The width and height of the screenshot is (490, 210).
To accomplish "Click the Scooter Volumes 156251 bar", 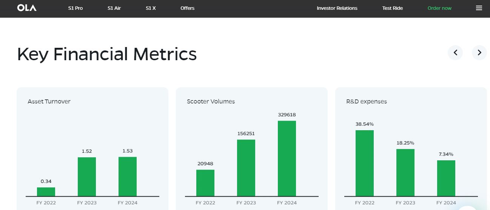I will [x=246, y=168].
